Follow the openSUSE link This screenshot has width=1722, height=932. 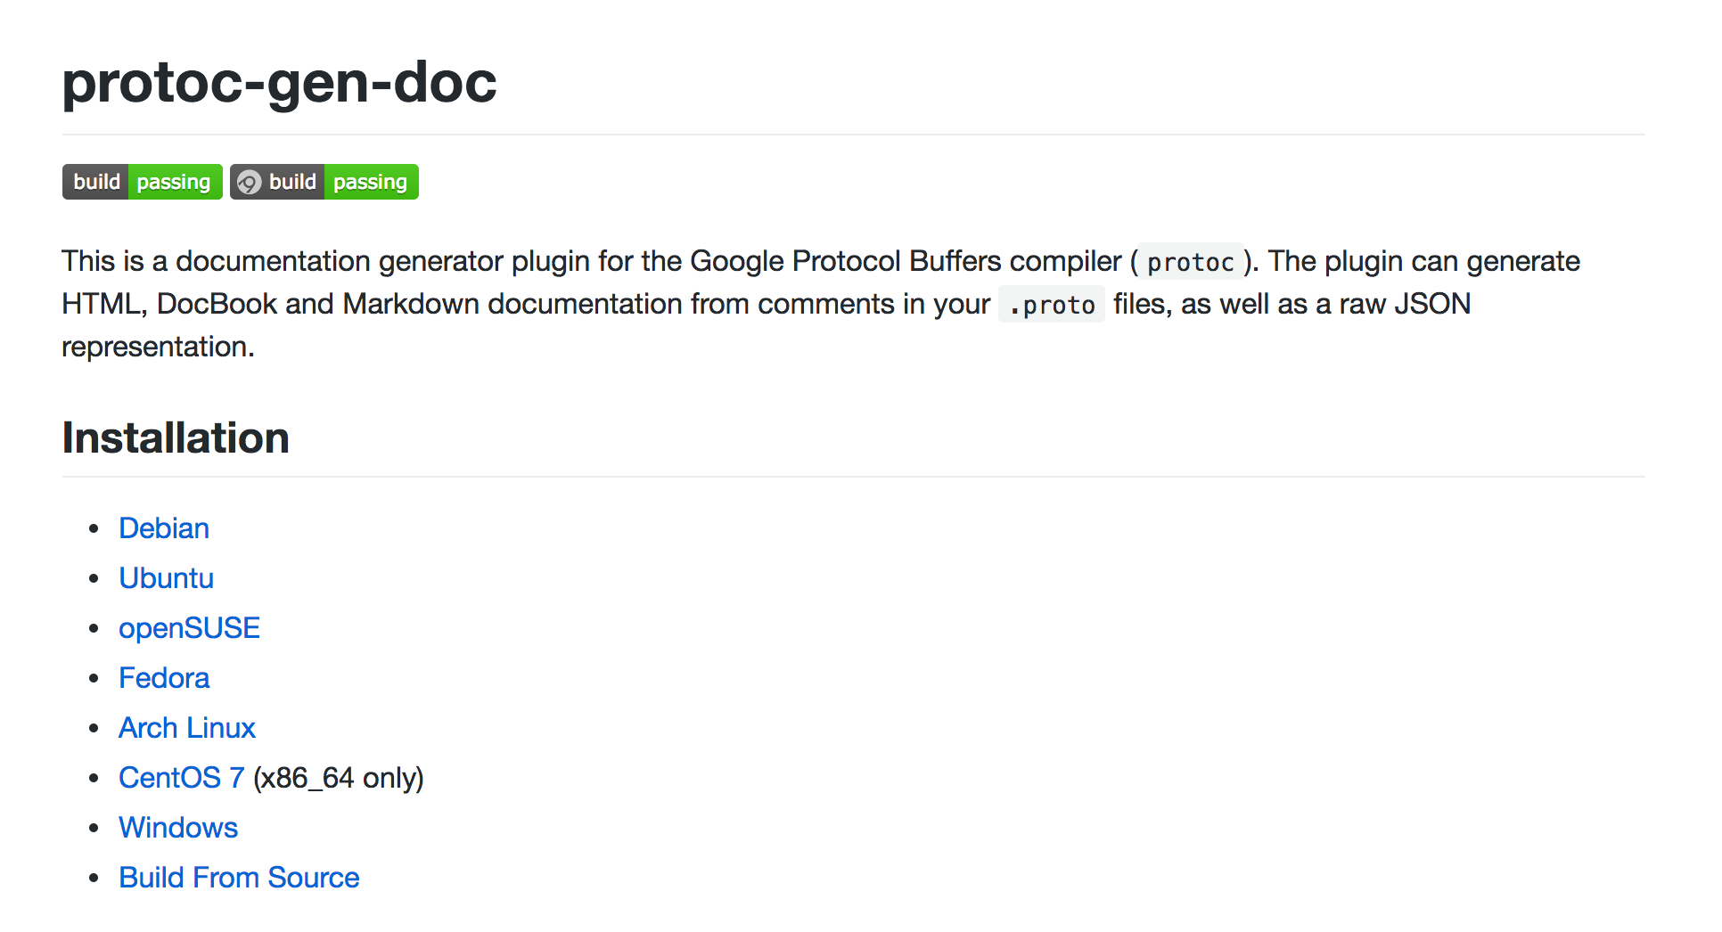point(189,628)
